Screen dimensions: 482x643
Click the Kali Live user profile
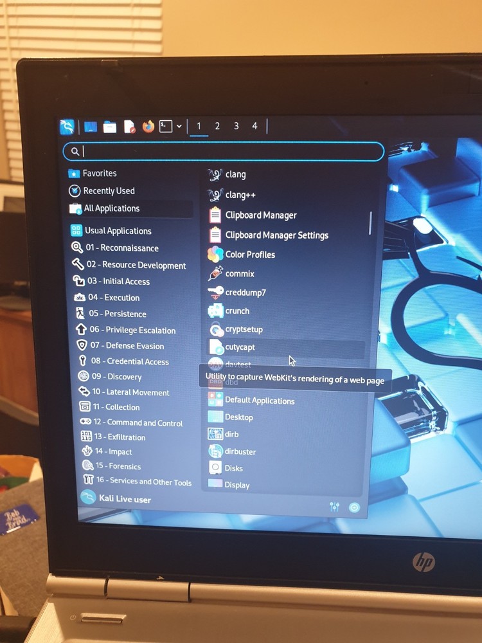pos(116,498)
